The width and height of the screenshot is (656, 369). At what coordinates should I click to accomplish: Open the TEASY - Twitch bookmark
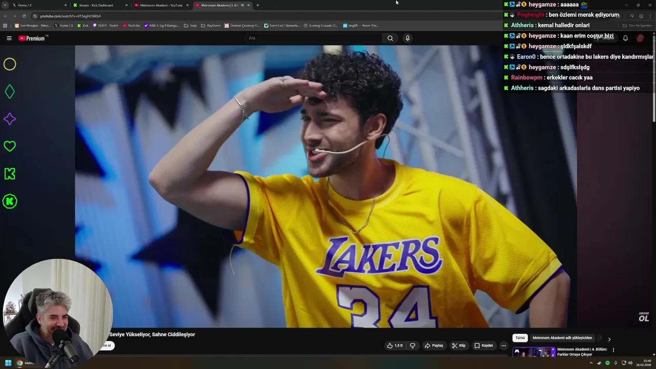pyautogui.click(x=106, y=26)
